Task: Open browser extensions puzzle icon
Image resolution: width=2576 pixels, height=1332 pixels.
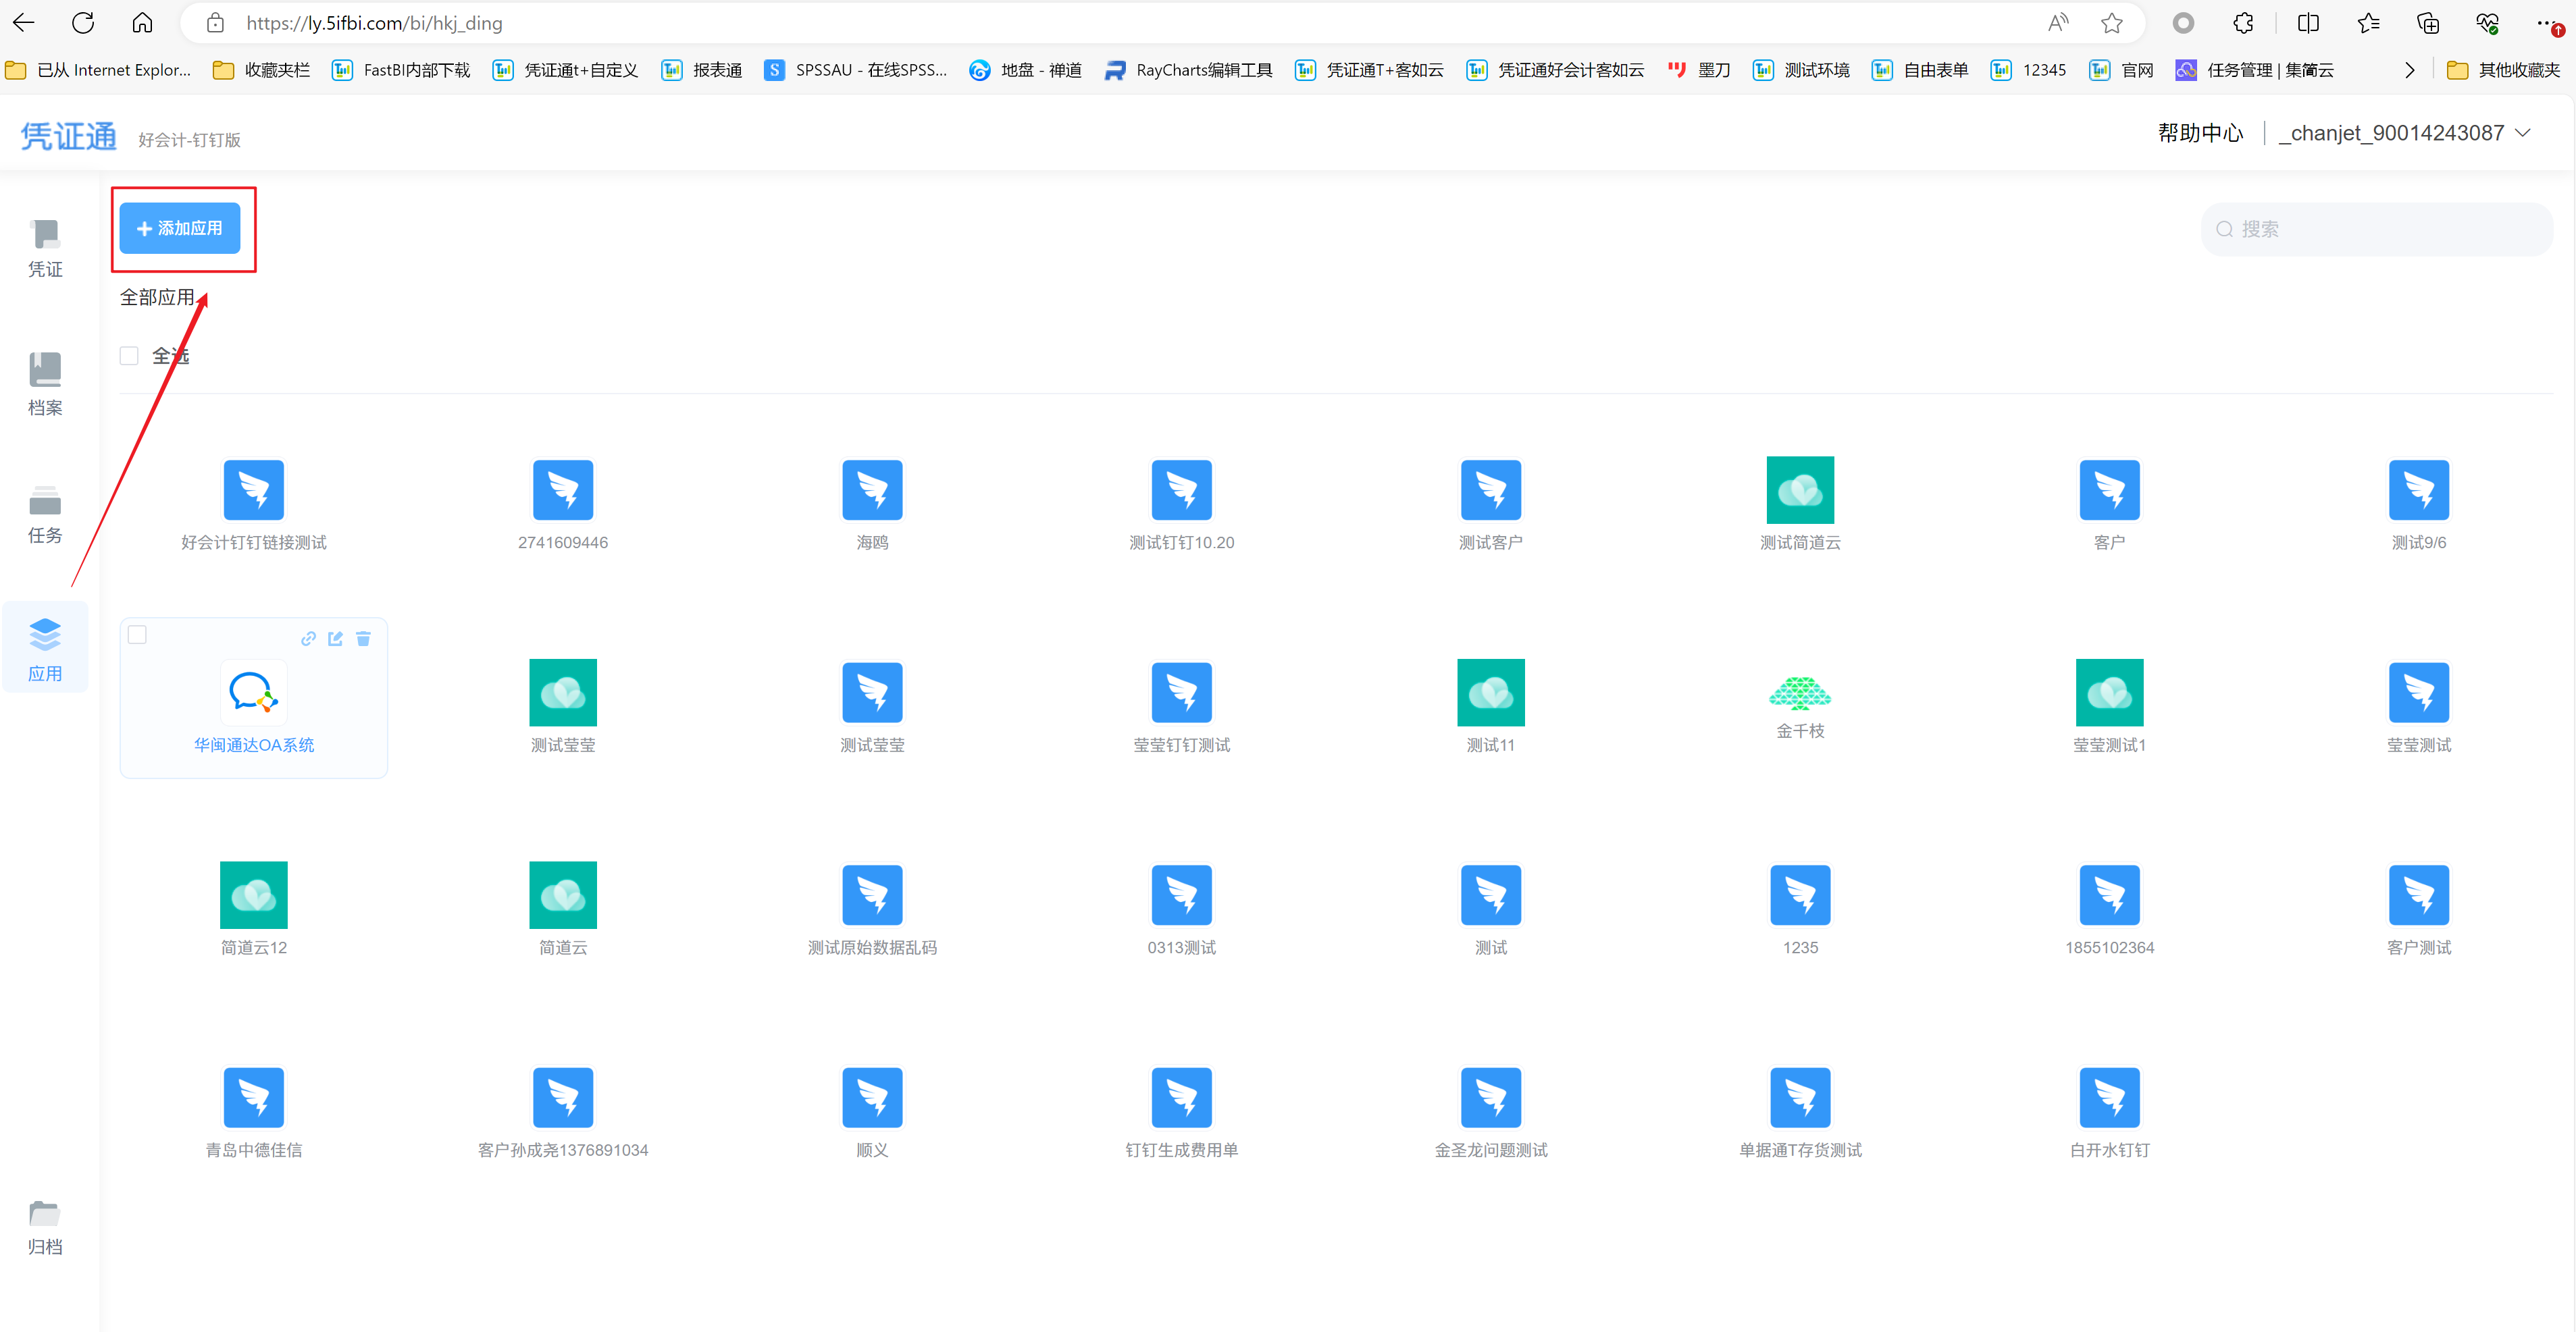Action: [2243, 23]
